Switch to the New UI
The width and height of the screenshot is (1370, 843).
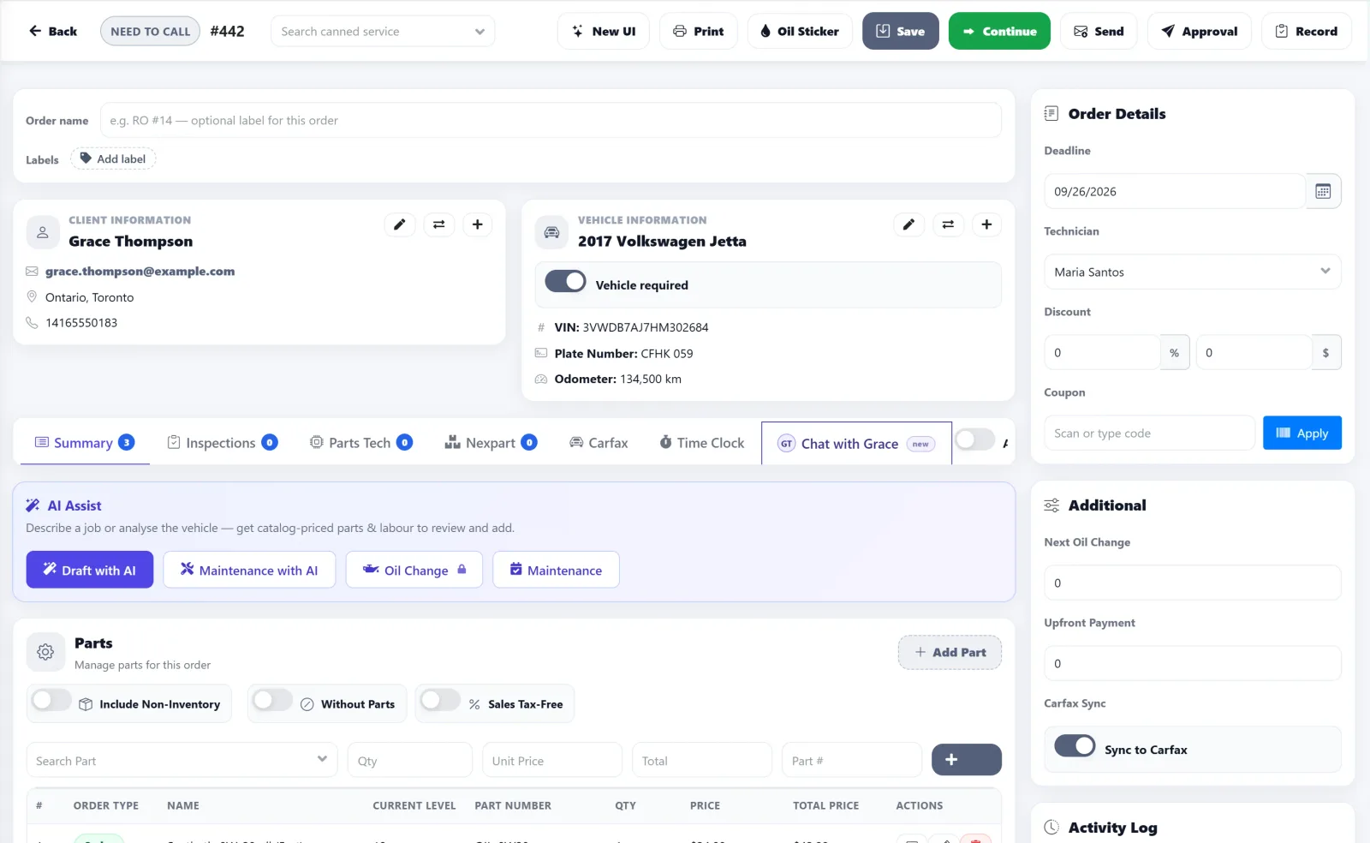(x=604, y=31)
